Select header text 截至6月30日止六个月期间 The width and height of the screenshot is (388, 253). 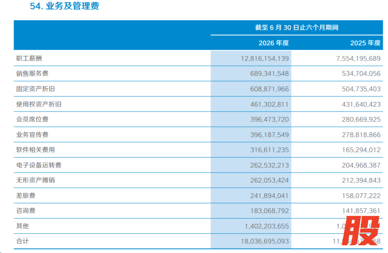[x=297, y=27]
